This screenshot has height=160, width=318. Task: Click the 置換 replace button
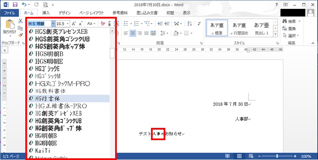coord(289,29)
